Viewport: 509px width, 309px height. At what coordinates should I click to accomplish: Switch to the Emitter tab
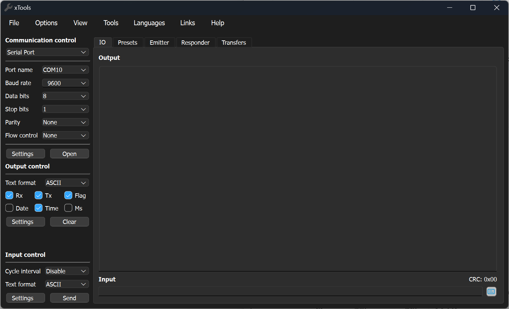pyautogui.click(x=159, y=43)
